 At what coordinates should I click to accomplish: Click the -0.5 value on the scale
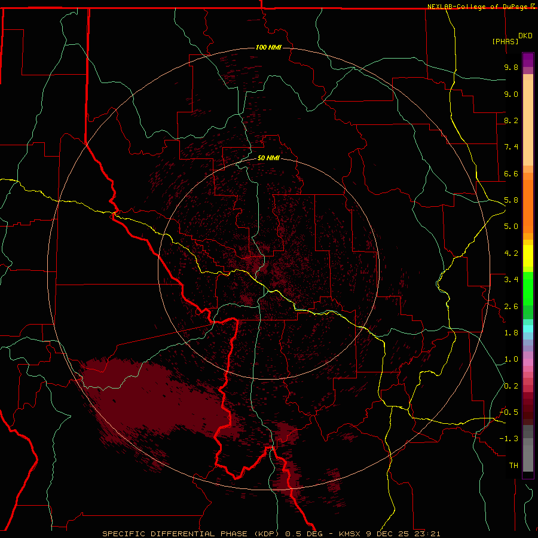[509, 412]
